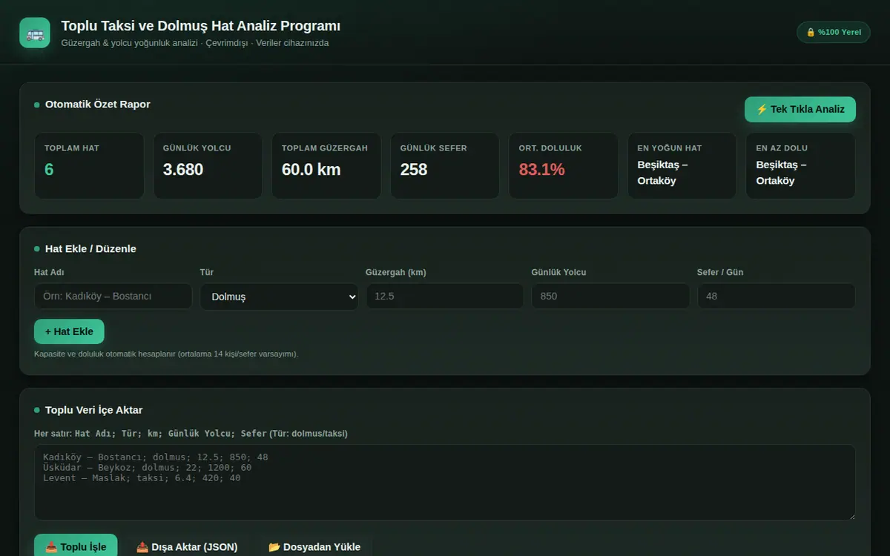Click the TOPLAM GÜZERGAH value 60.0 km
Image resolution: width=890 pixels, height=556 pixels.
coord(311,170)
